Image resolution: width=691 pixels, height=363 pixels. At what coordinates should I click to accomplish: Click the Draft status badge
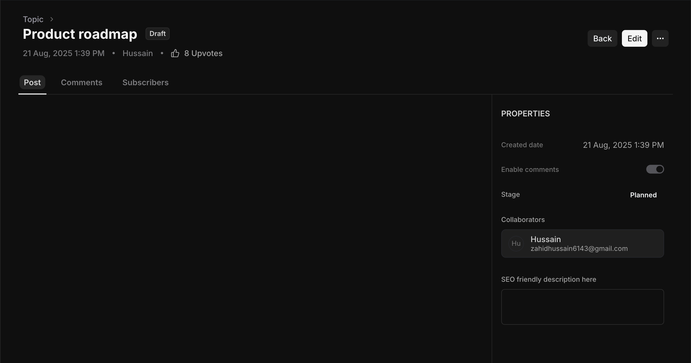click(x=157, y=34)
